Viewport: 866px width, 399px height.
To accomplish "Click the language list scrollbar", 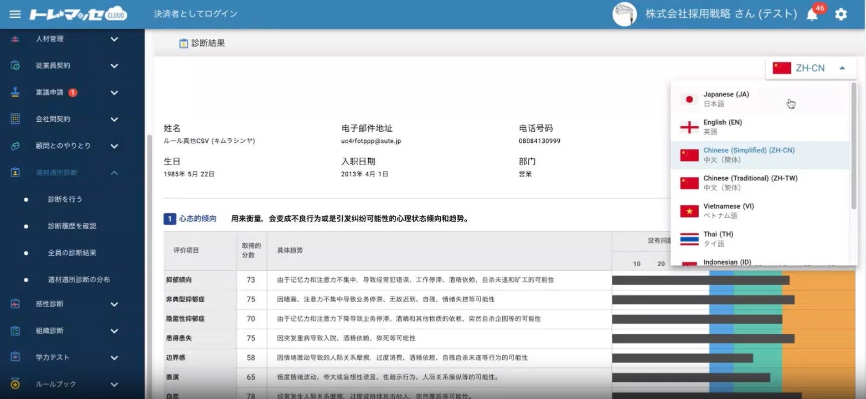I will [854, 146].
